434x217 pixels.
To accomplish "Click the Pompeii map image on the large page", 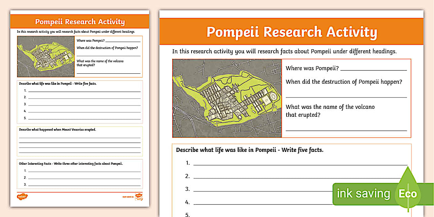I will pos(227,99).
